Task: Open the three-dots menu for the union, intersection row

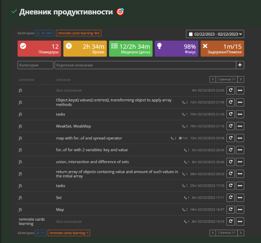Action: coord(240,162)
